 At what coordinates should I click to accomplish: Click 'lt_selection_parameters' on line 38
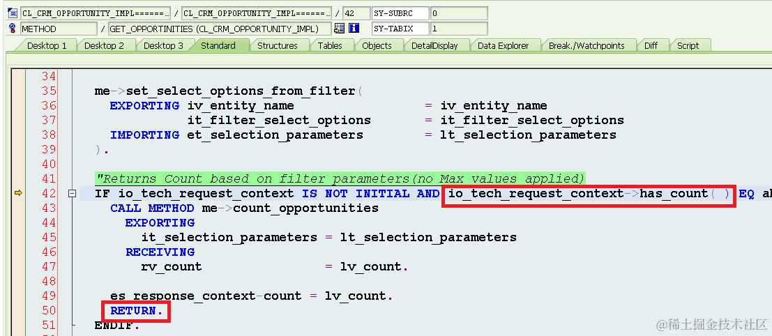click(528, 135)
